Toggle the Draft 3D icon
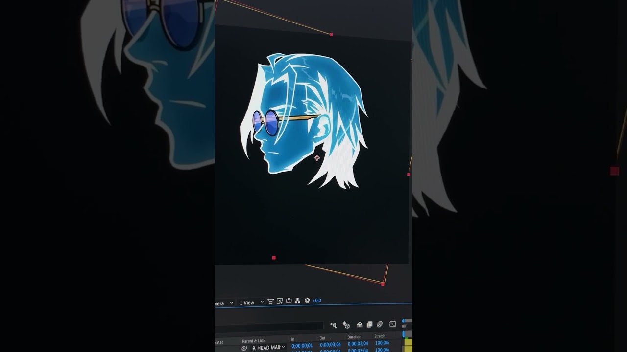This screenshot has width=627, height=352. pos(346,325)
